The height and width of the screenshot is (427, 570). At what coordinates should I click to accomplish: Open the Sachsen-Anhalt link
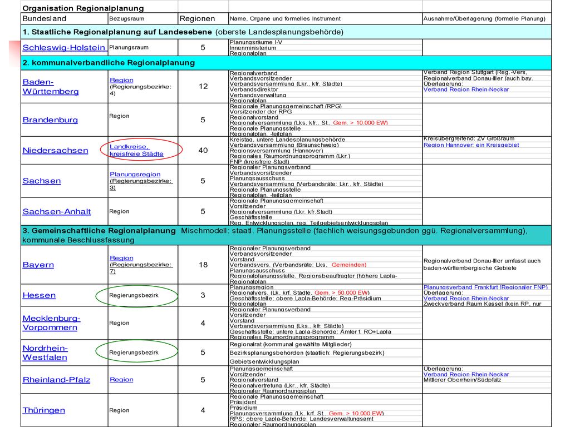coord(57,211)
